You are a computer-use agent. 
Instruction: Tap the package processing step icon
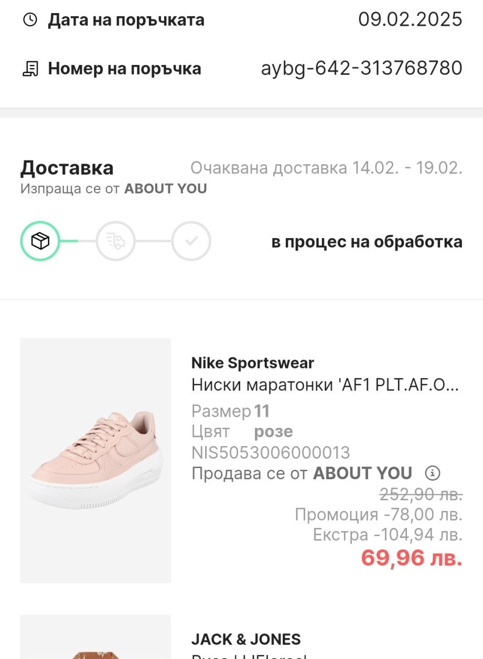(40, 241)
